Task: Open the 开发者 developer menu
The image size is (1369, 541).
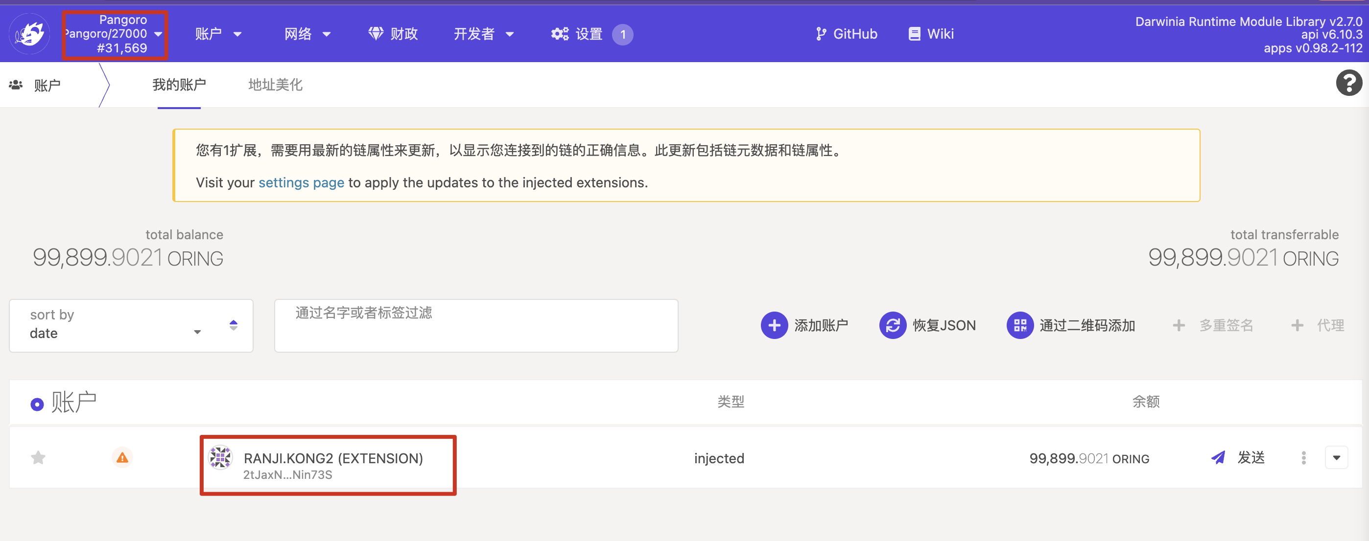Action: pos(484,34)
